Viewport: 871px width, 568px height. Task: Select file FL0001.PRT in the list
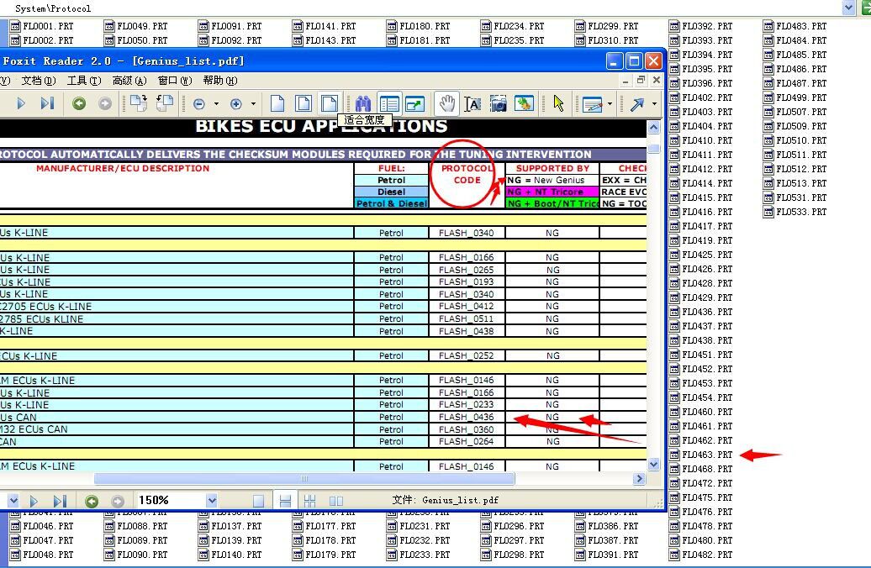point(48,26)
